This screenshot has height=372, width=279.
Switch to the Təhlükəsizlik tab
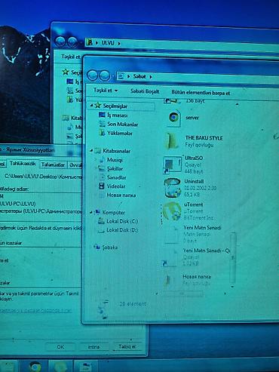pos(23,164)
